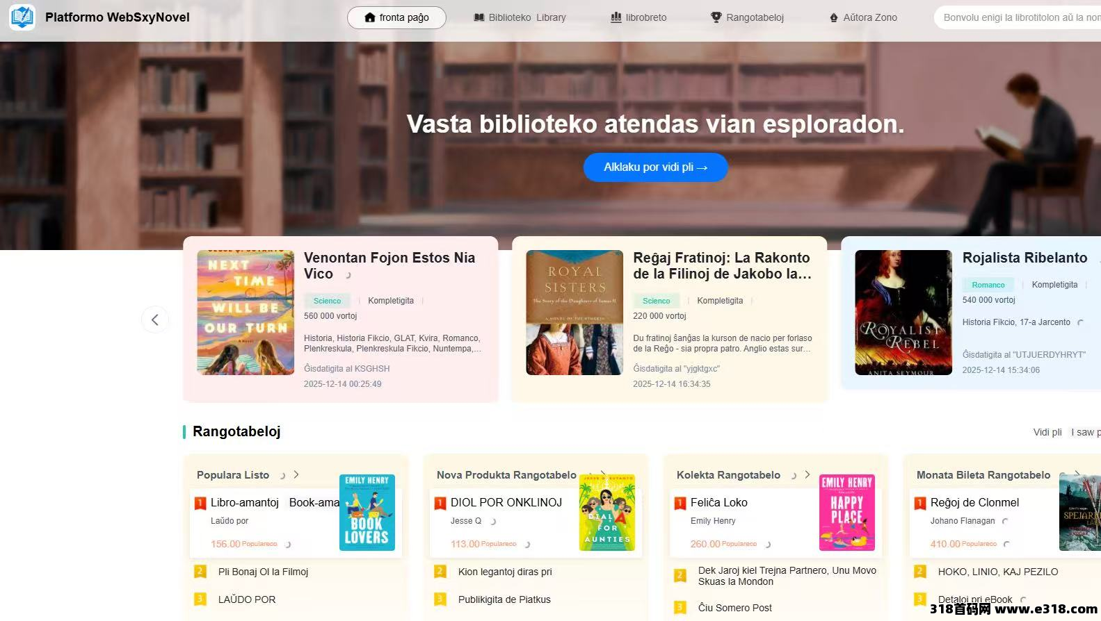Viewport: 1101px width, 621px height.
Task: Click the pen icon beside Aŭtora Zono
Action: (x=834, y=17)
